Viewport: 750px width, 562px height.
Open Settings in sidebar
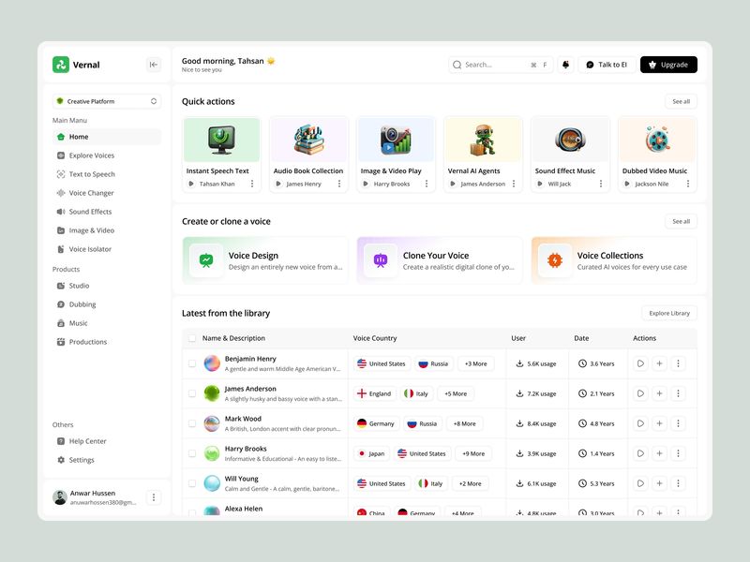[107, 460]
